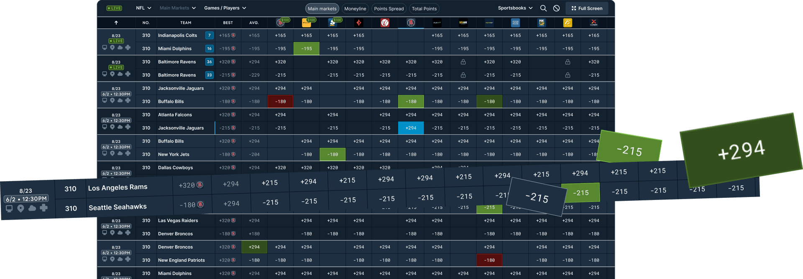Switch to the Moneyline tab
This screenshot has height=279, width=803.
[x=355, y=8]
